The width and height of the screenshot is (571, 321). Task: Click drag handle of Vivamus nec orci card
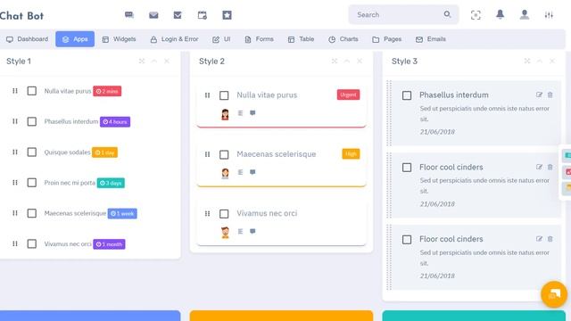(207, 213)
